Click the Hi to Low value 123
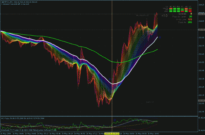This screenshot has height=135, width=205. 190,19
